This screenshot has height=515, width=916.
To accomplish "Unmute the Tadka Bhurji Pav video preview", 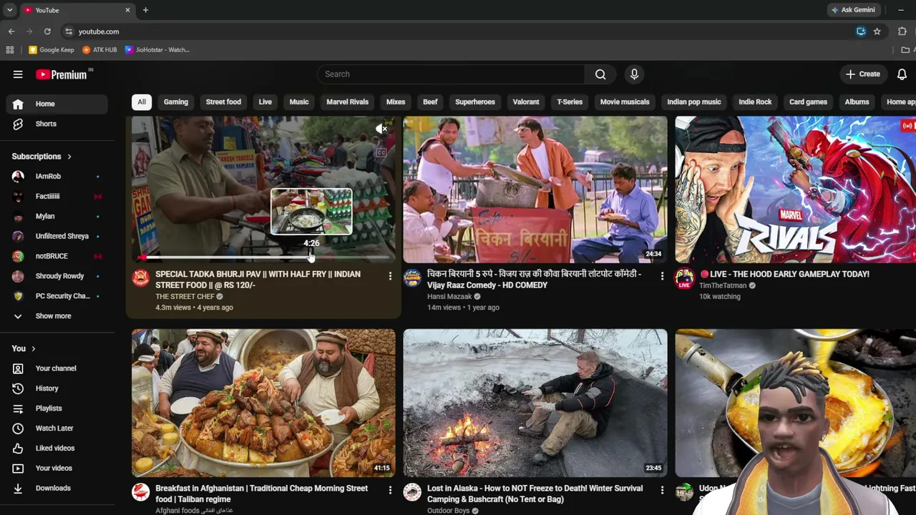I will click(381, 129).
